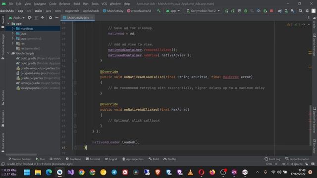Image resolution: width=317 pixels, height=178 pixels.
Task: Click the red Stop button
Action: [x=271, y=11]
